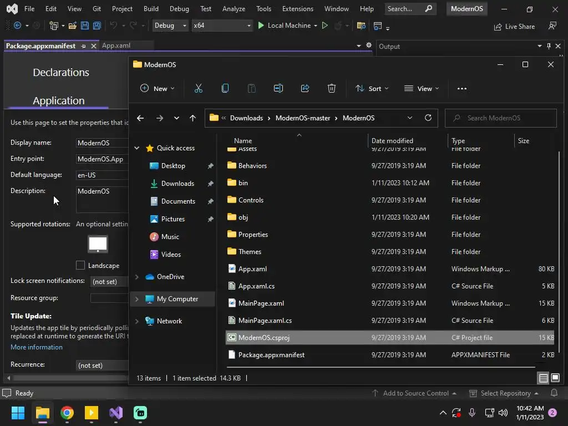Open recent locations chevron in Explorer
568x426 pixels.
click(x=176, y=118)
